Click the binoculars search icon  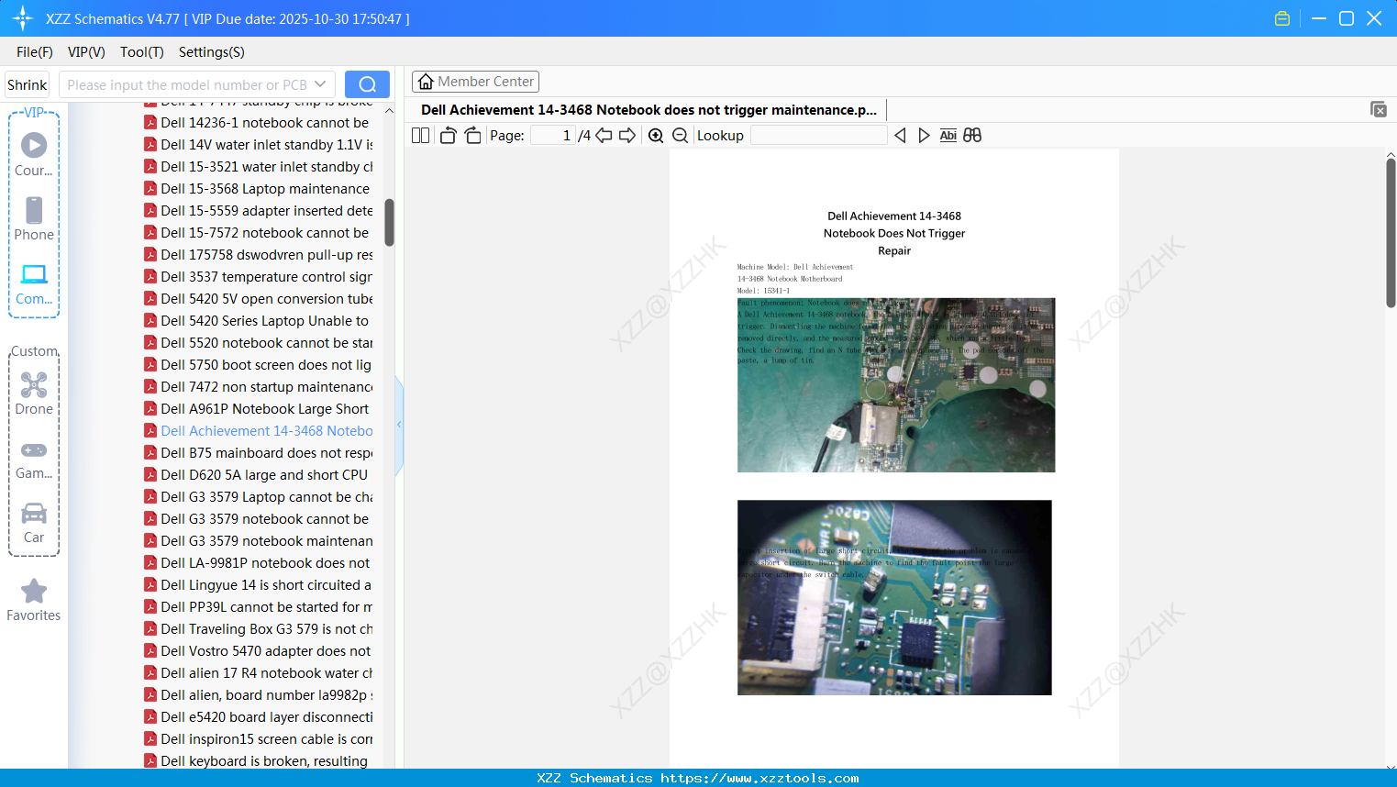click(x=972, y=136)
